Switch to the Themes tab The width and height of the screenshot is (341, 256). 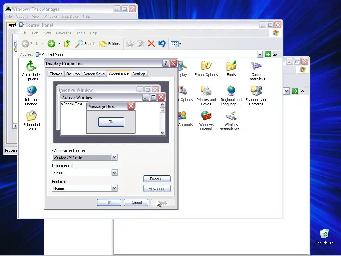56,74
